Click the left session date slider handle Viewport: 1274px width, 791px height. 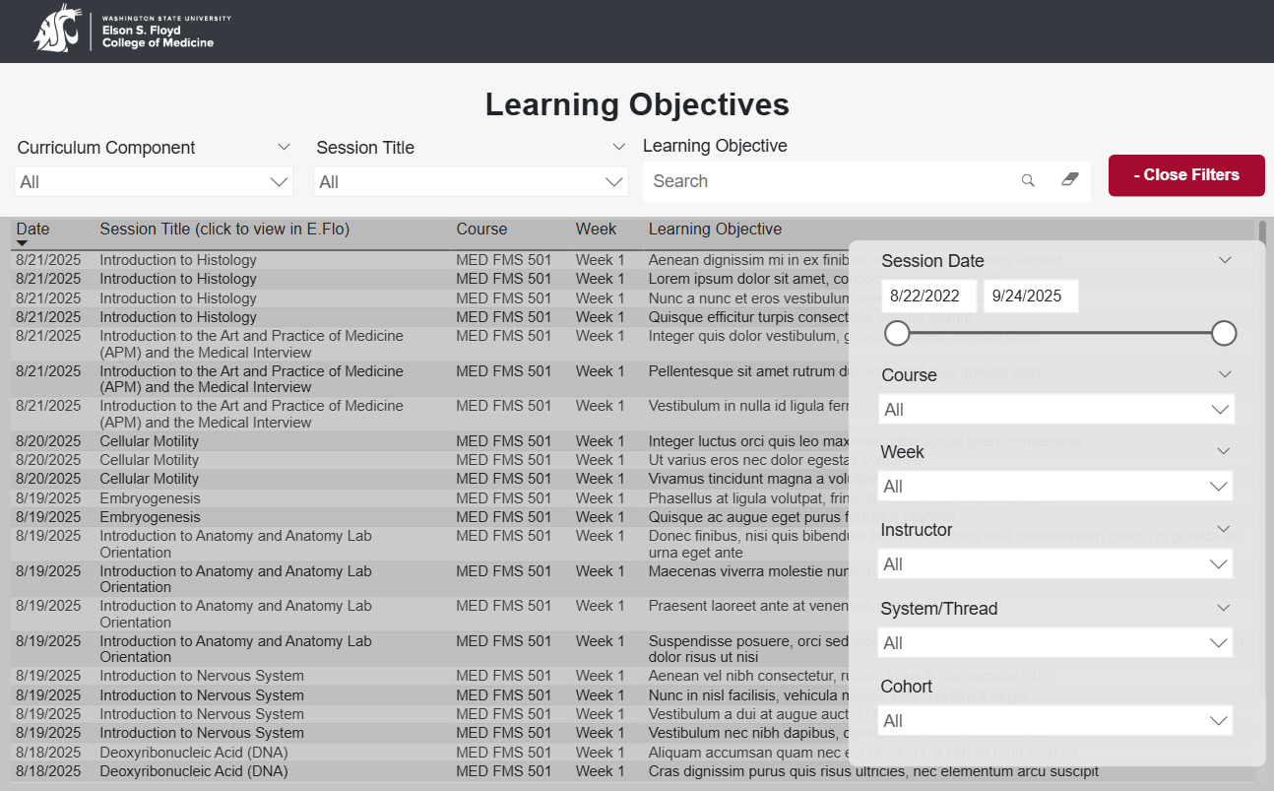click(897, 334)
